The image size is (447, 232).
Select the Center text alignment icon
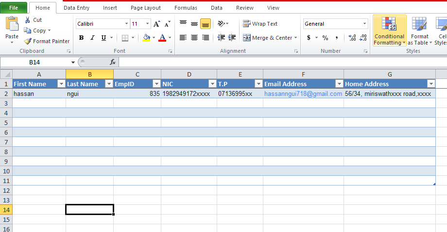194,38
